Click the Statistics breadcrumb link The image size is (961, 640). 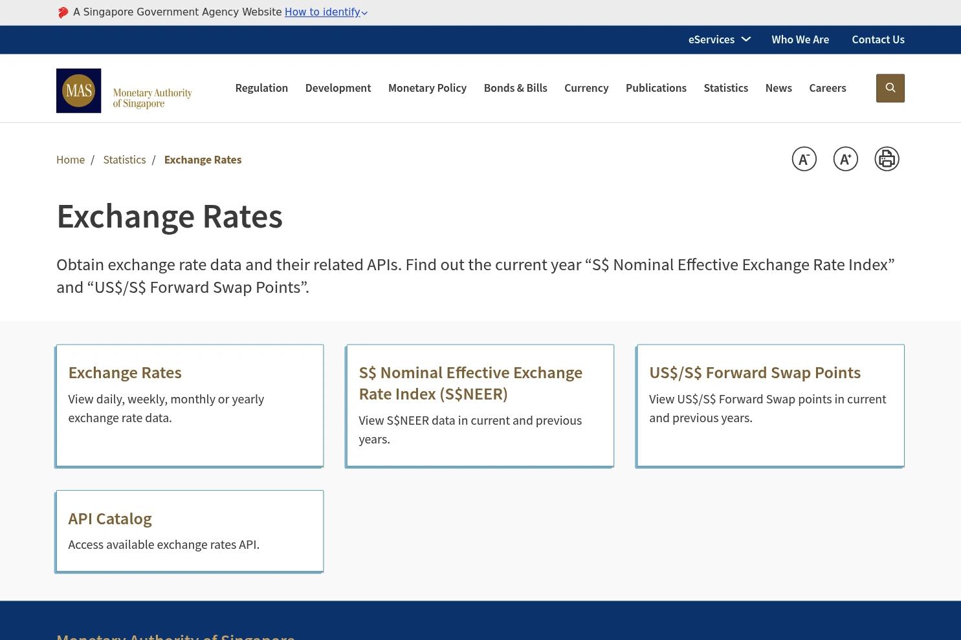click(x=124, y=160)
